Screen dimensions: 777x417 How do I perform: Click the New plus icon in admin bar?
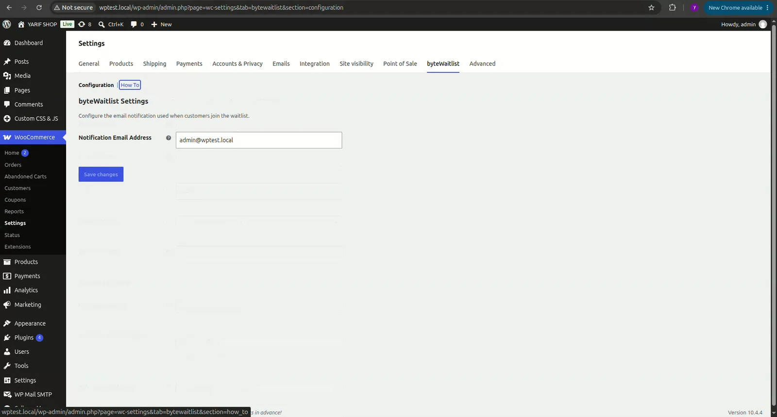[x=154, y=24]
